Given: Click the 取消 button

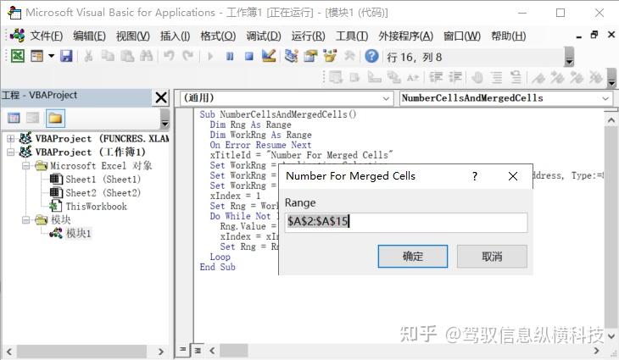Looking at the screenshot, I should pyautogui.click(x=492, y=257).
